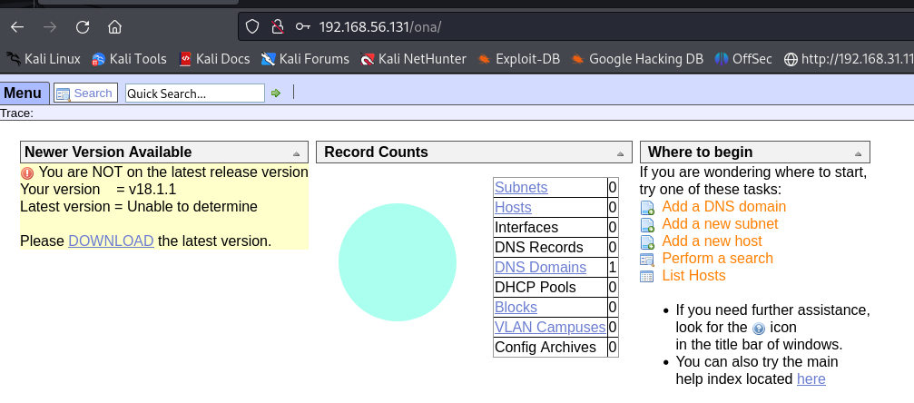Click the key saved-login icon
This screenshot has height=403, width=914.
(x=302, y=27)
